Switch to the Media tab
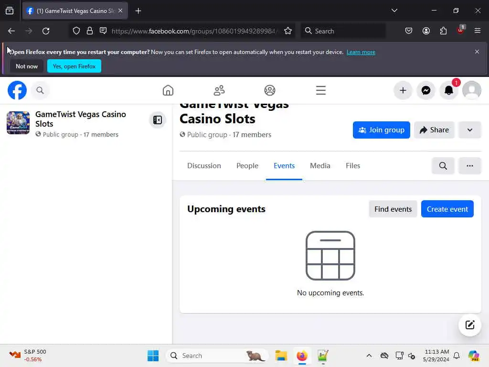This screenshot has width=489, height=367. [320, 166]
